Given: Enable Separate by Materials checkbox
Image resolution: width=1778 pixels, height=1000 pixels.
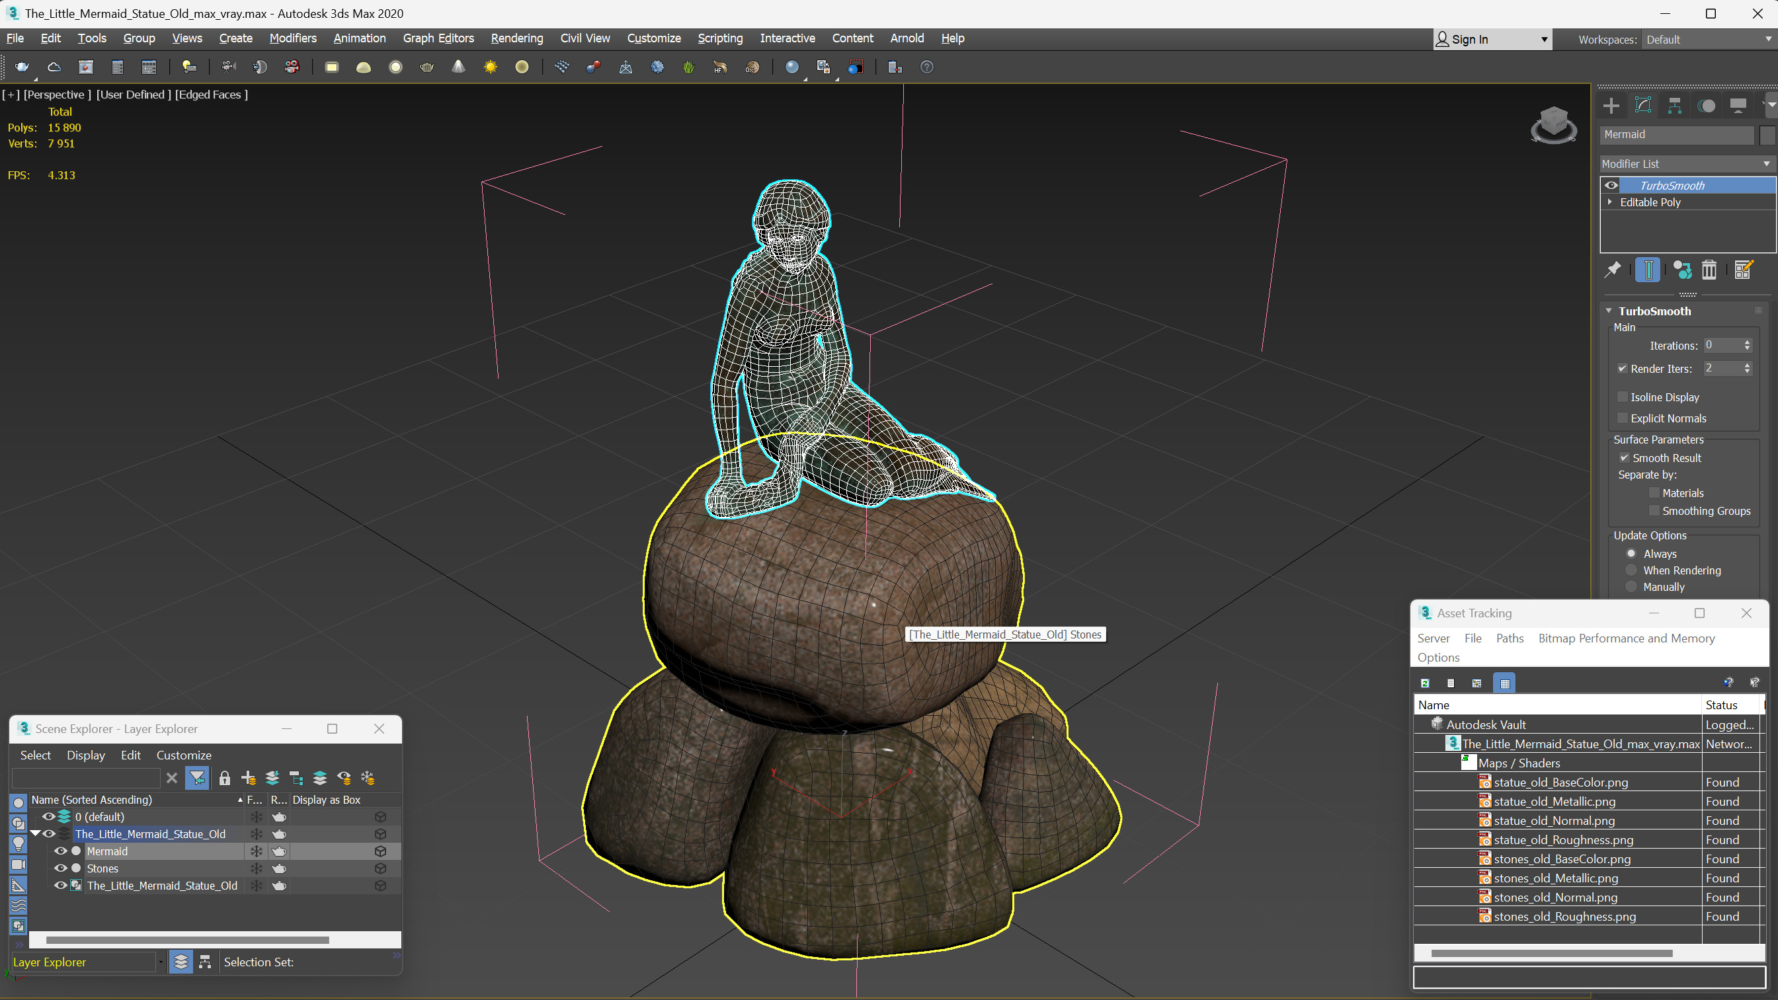Looking at the screenshot, I should tap(1654, 493).
